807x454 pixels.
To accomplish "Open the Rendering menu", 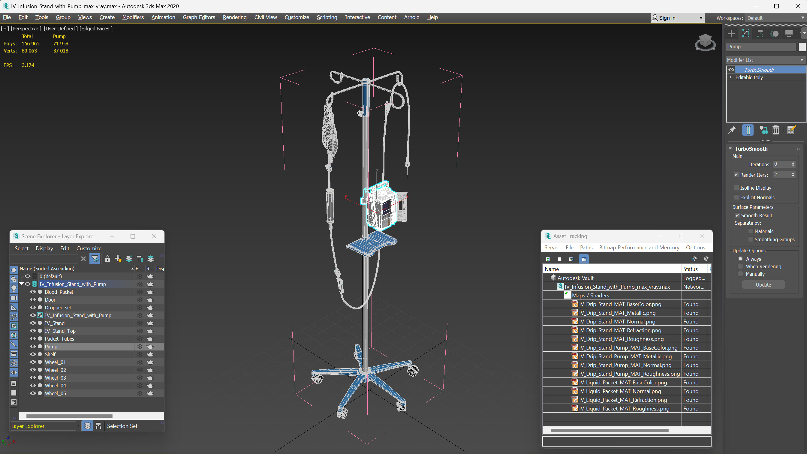I will pyautogui.click(x=235, y=17).
